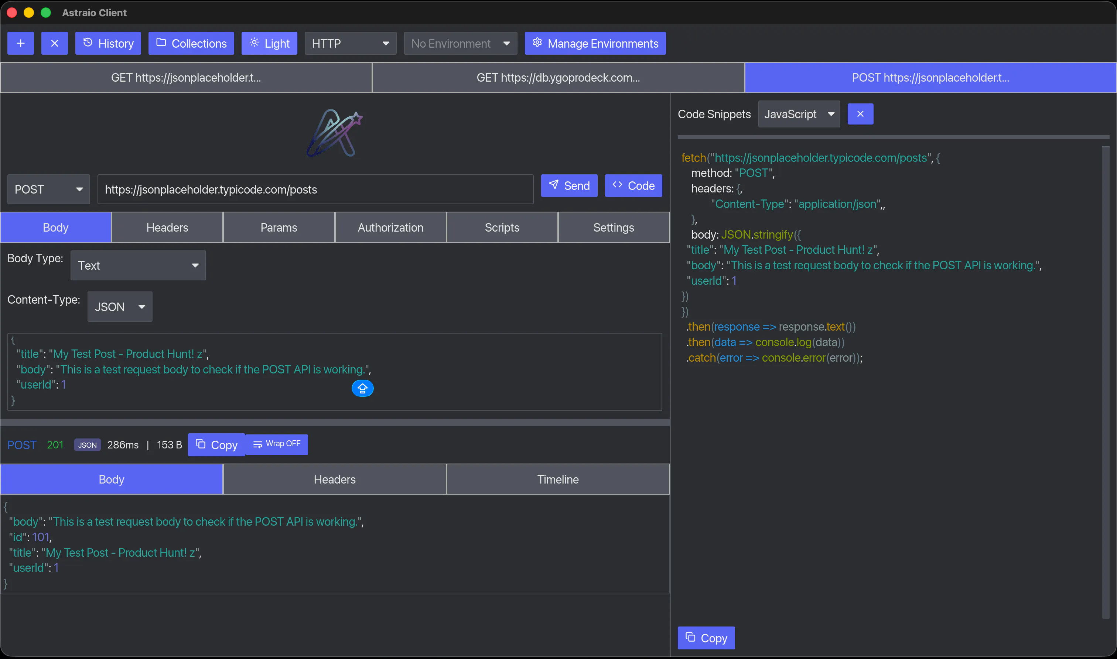Viewport: 1117px width, 659px height.
Task: Click the code snippets vertical scrollbar
Action: point(1105,382)
